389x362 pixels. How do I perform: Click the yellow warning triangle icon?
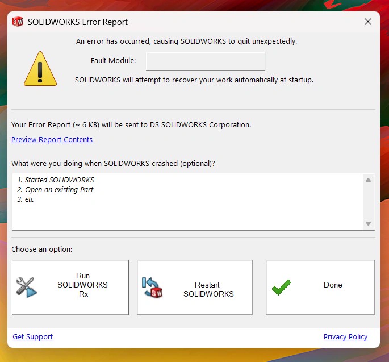click(40, 69)
